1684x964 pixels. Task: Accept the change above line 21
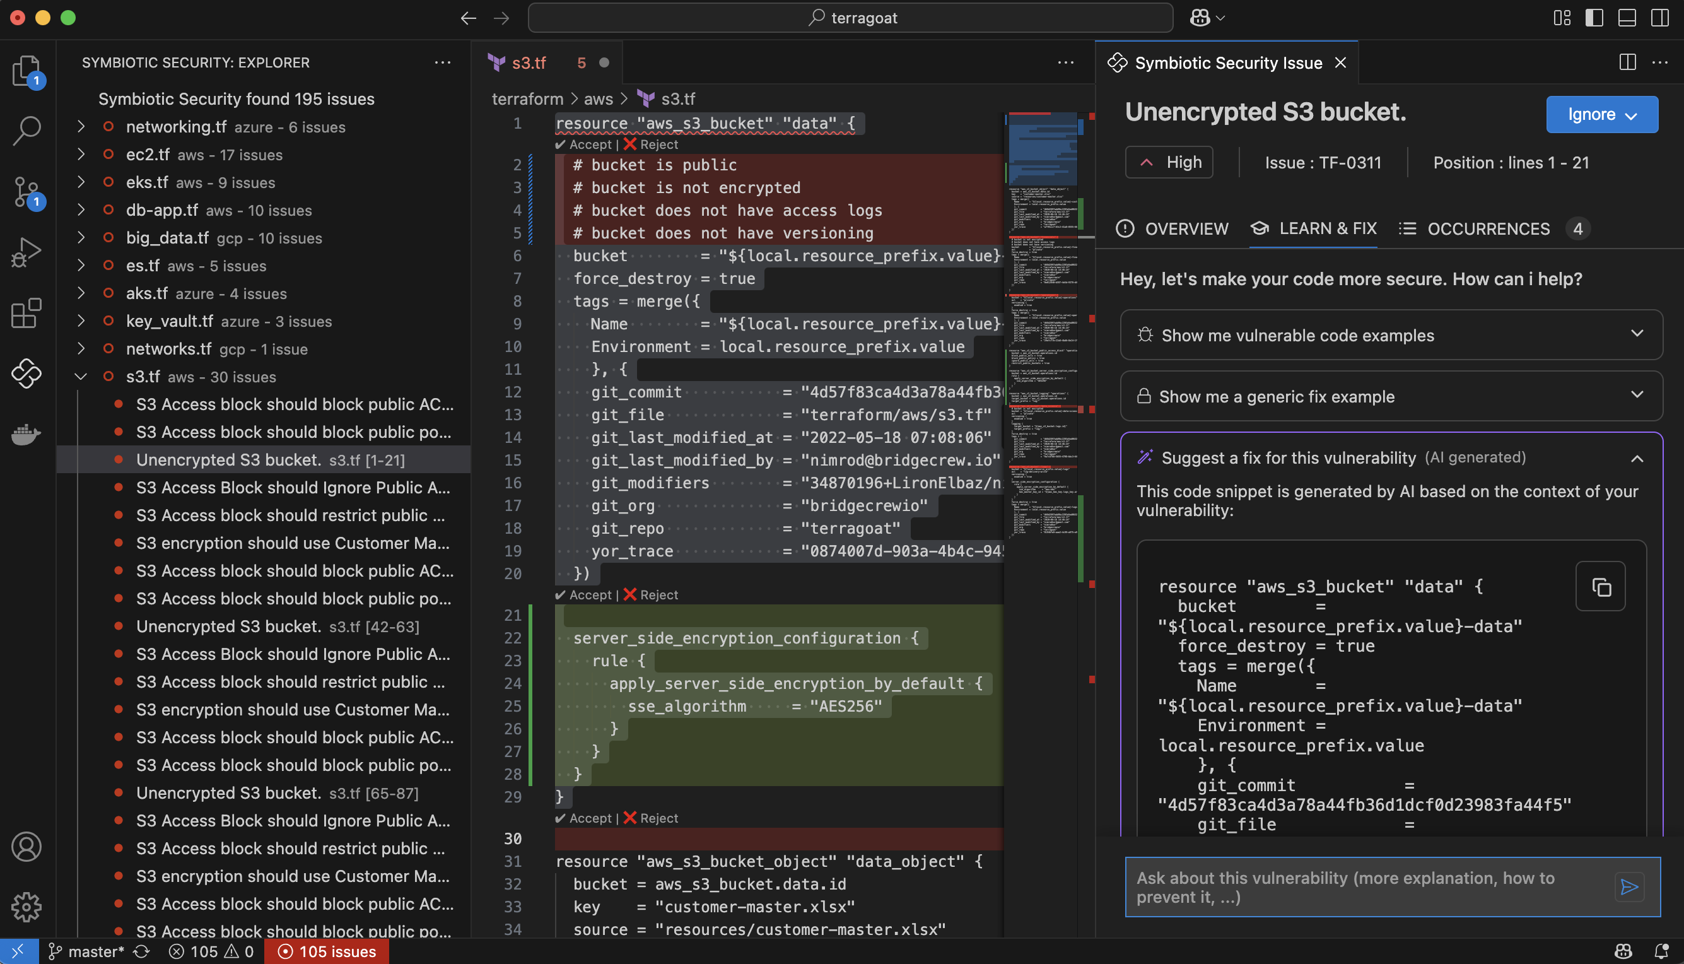pyautogui.click(x=584, y=594)
